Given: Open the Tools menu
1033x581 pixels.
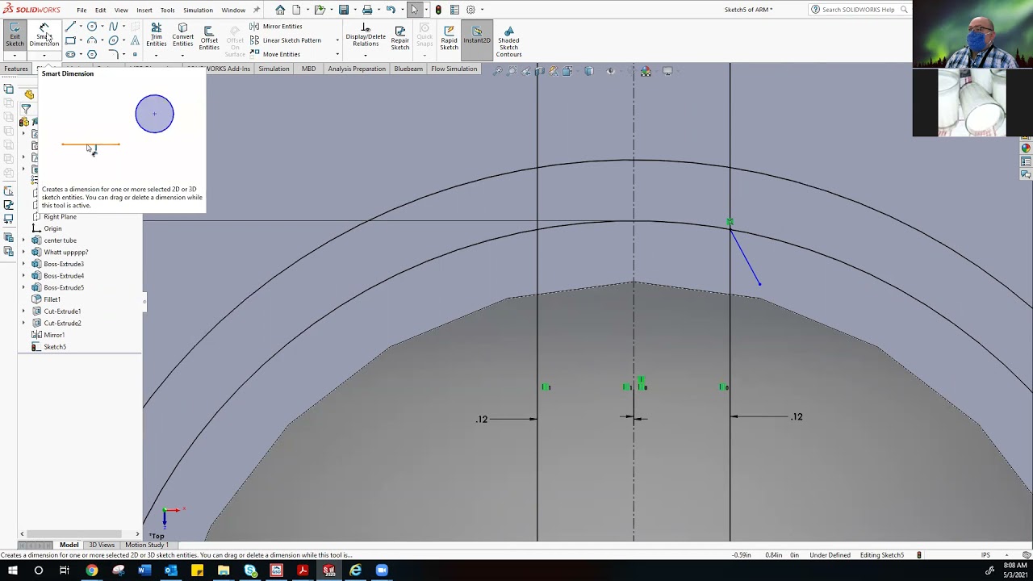Looking at the screenshot, I should pyautogui.click(x=167, y=10).
